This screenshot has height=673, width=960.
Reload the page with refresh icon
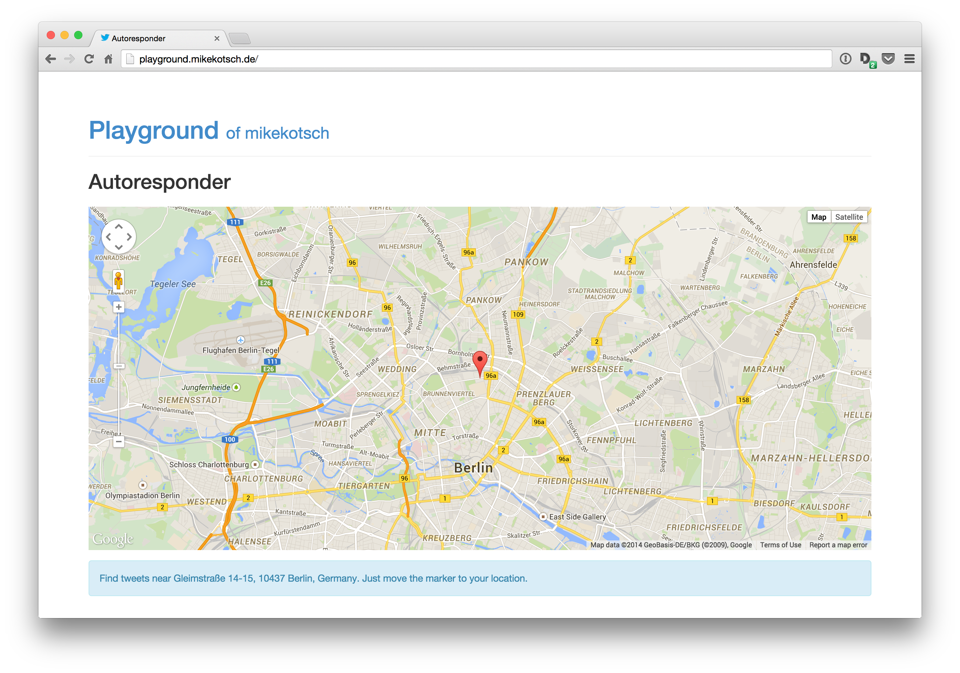89,59
